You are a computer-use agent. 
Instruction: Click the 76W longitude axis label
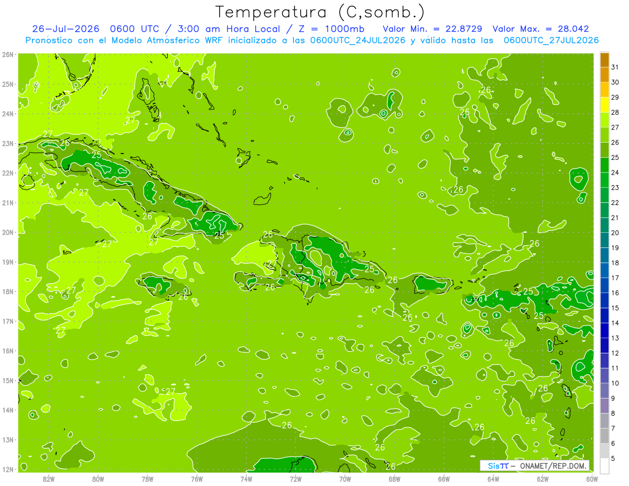(x=197, y=479)
